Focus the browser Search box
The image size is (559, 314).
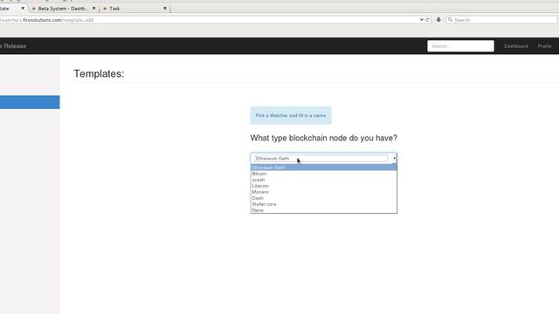pyautogui.click(x=501, y=20)
